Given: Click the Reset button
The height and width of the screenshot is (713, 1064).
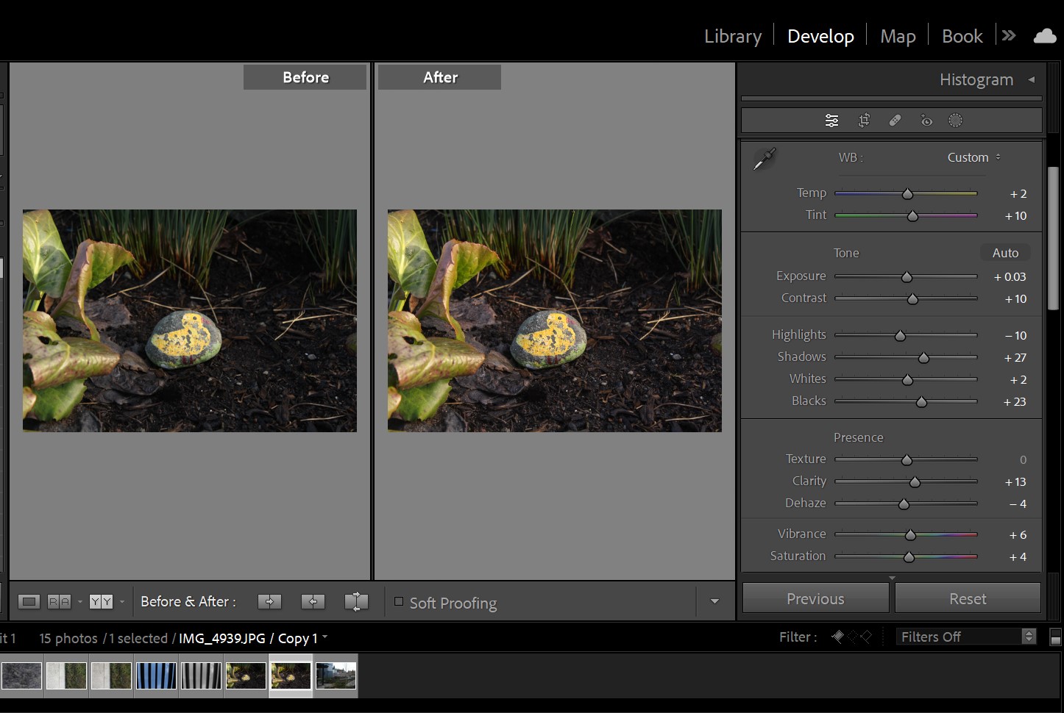Looking at the screenshot, I should pyautogui.click(x=967, y=598).
